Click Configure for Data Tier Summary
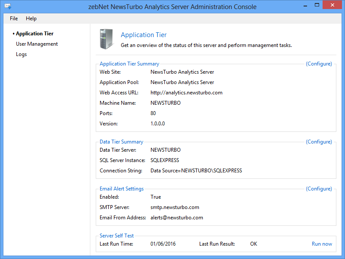Image resolution: width=345 pixels, height=259 pixels. pos(319,142)
